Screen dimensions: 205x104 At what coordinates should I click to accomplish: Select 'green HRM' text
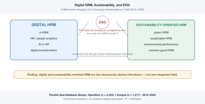tap(161, 32)
